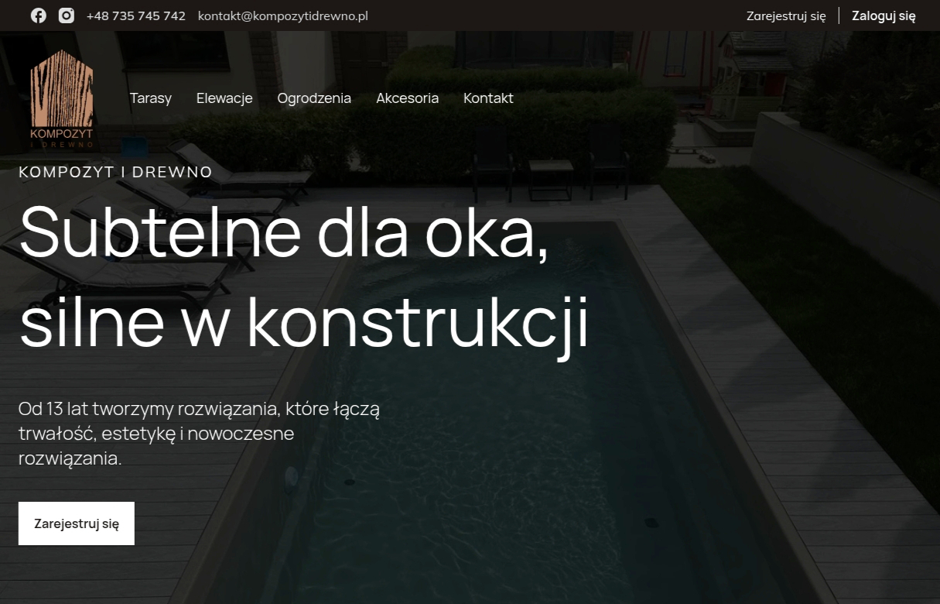Select Ogrodzenia in the navigation

coord(314,98)
